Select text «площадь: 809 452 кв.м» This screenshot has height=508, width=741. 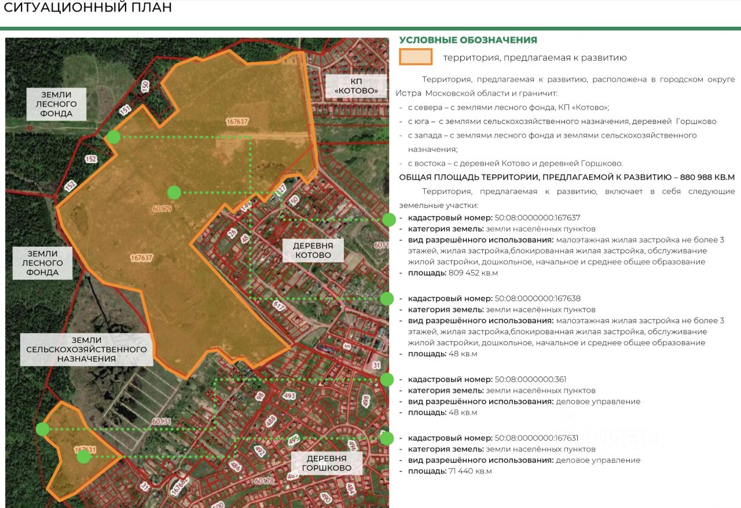click(x=453, y=273)
